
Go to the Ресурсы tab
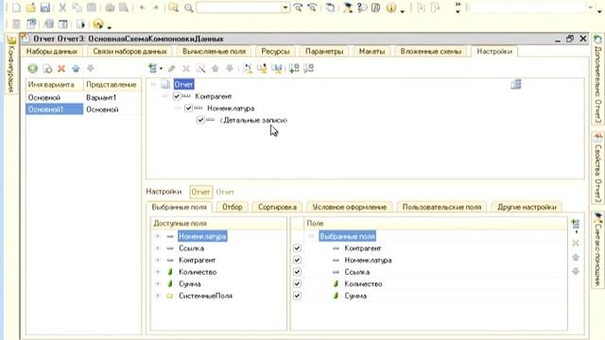(x=275, y=51)
